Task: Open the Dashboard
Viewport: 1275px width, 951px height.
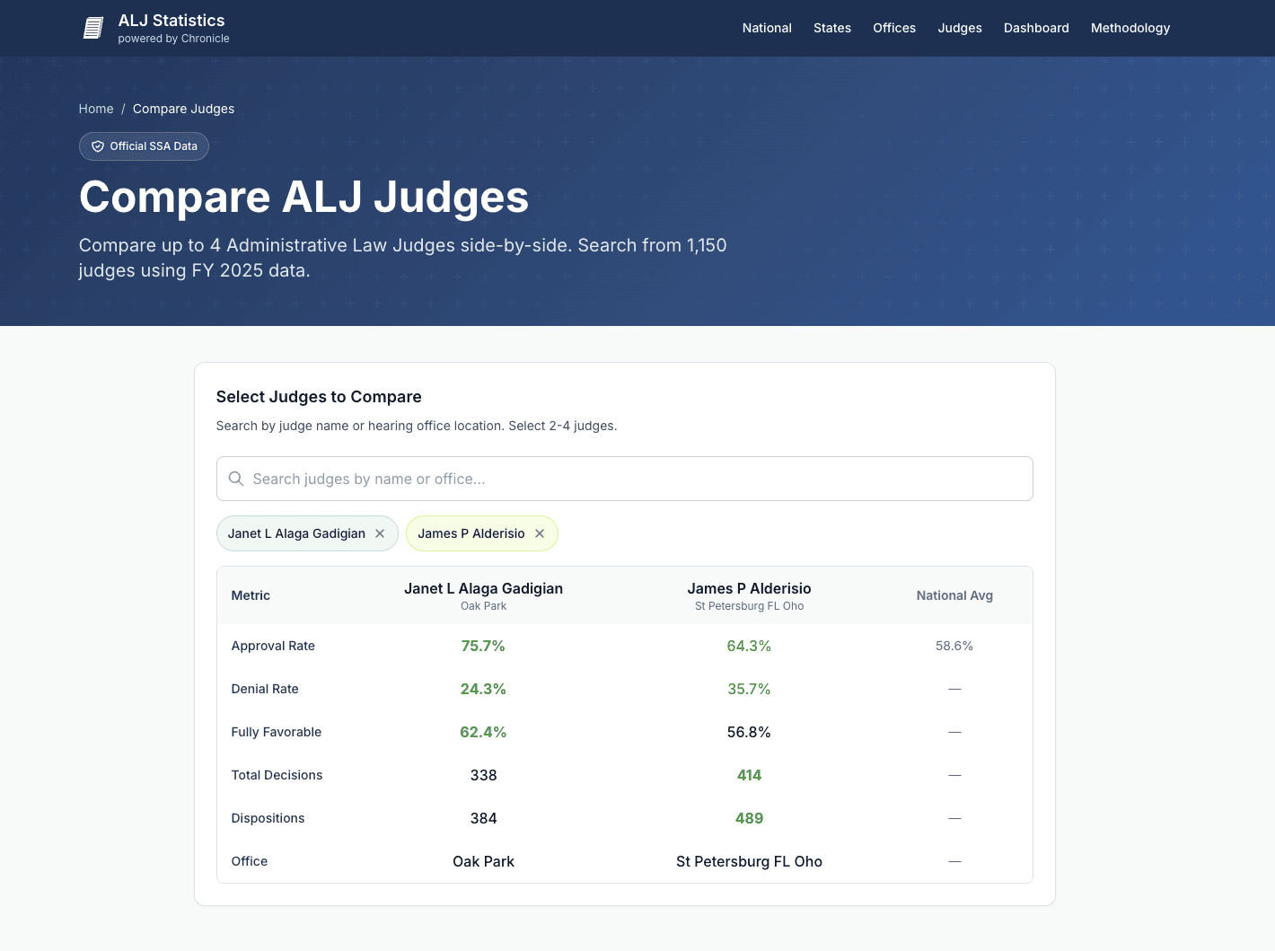Action: coord(1036,28)
